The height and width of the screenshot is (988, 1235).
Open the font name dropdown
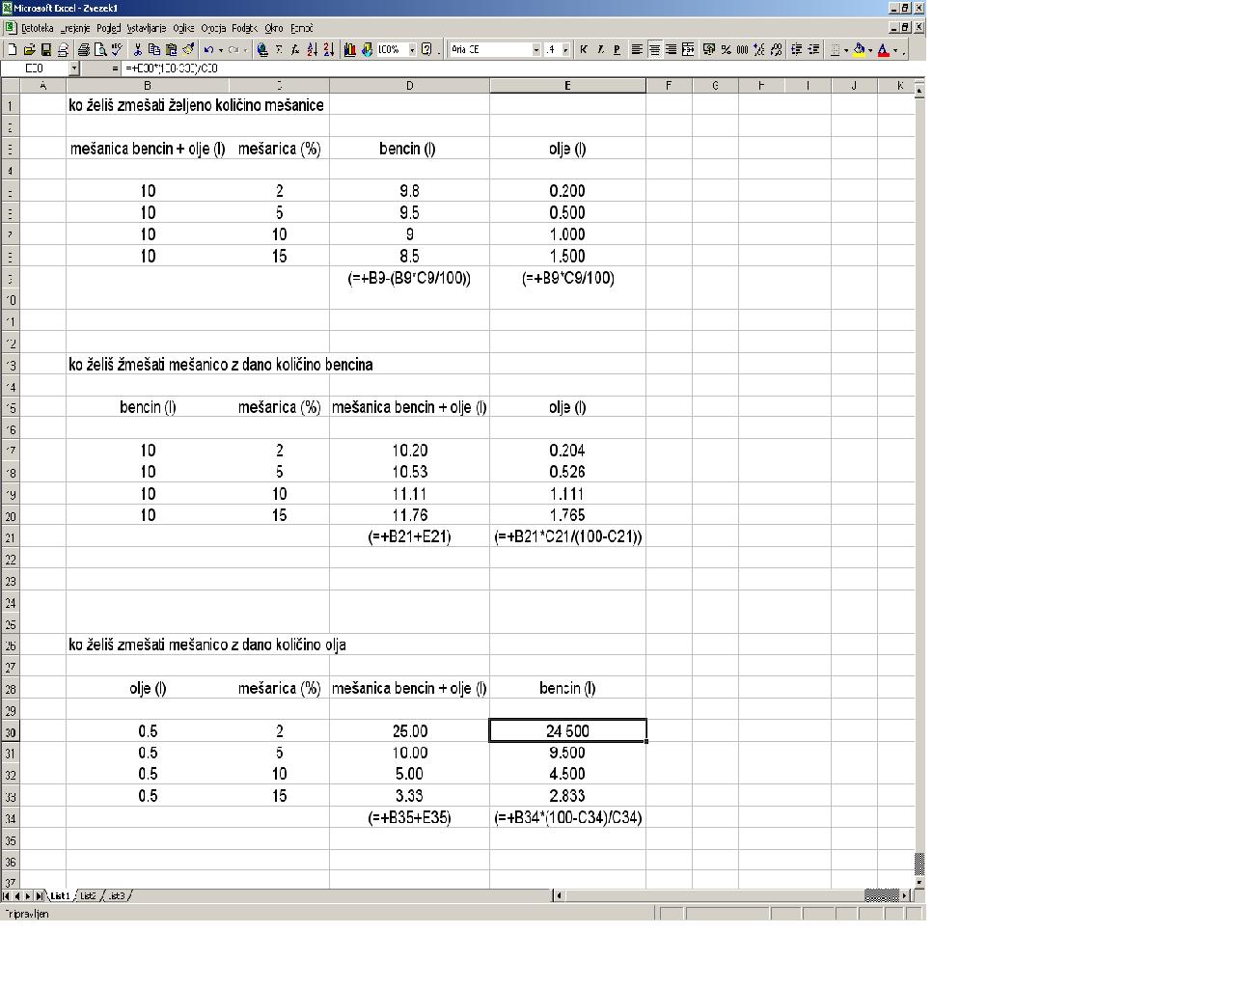tap(536, 49)
